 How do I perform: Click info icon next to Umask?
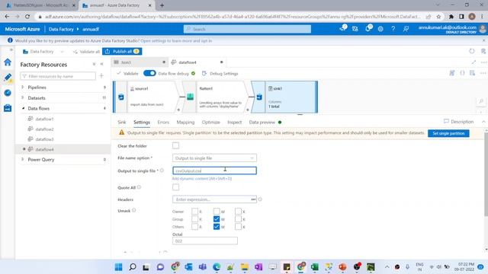pos(134,210)
